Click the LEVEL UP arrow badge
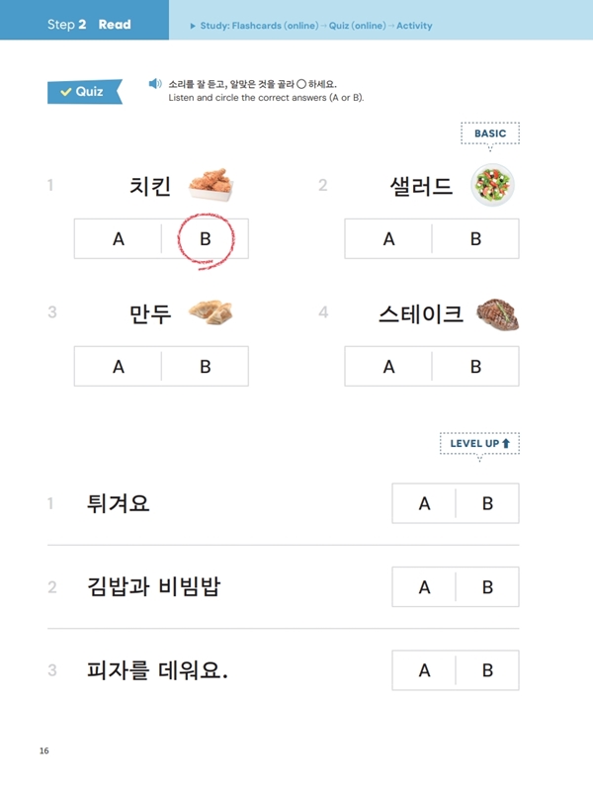Image resolution: width=593 pixels, height=791 pixels. 479,444
